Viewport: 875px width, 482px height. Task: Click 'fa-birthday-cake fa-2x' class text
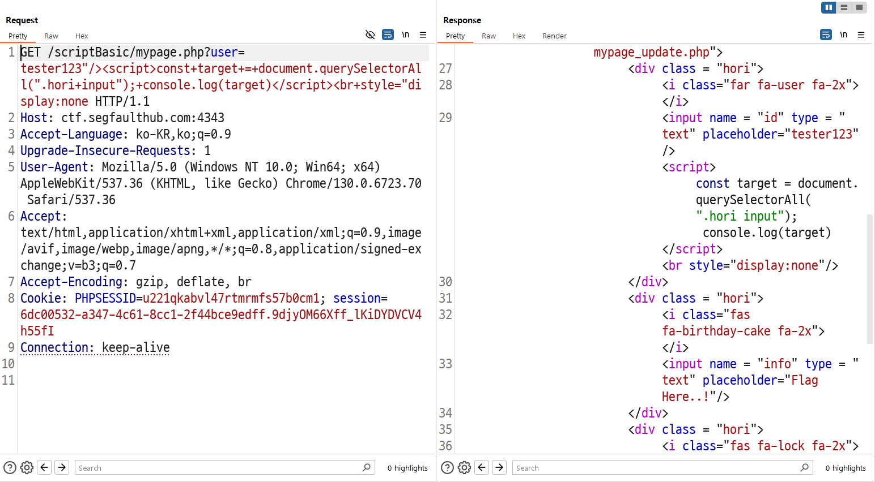737,331
